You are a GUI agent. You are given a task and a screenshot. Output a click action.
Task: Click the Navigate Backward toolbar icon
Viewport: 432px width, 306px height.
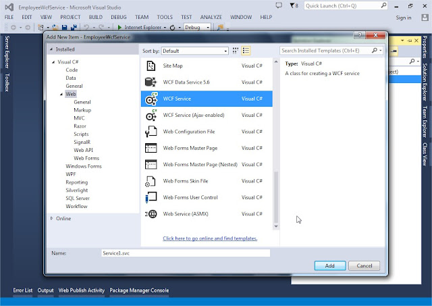pyautogui.click(x=13, y=27)
